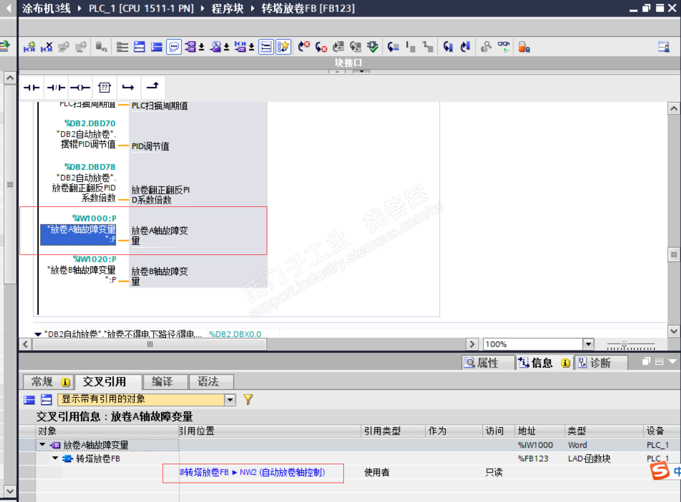This screenshot has height=502, width=681.
Task: Collapse block interface with the up arrow
Action: click(x=338, y=71)
